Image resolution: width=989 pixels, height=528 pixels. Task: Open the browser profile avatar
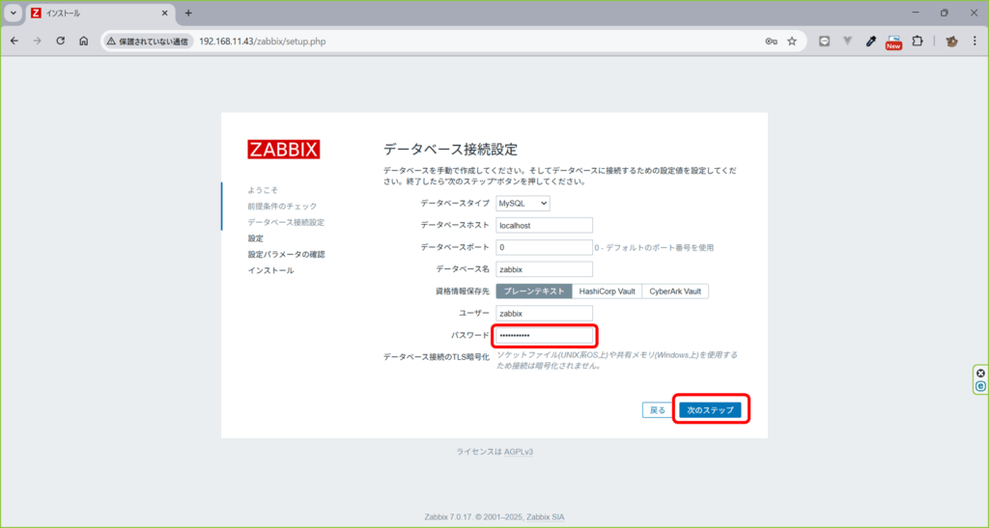[x=951, y=42]
